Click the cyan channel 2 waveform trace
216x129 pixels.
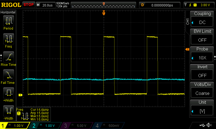(104, 79)
